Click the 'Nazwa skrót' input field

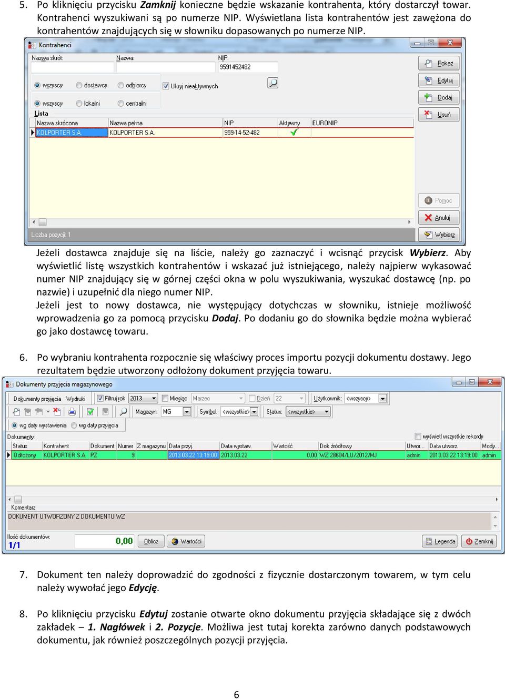[73, 67]
